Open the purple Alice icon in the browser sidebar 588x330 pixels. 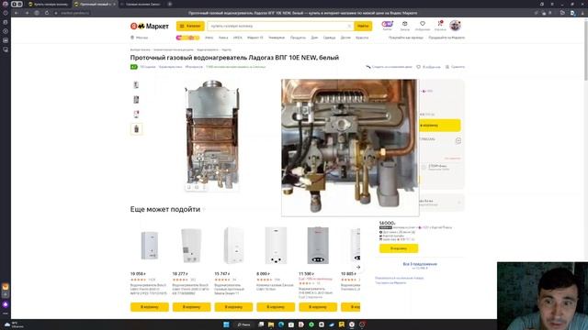6,304
